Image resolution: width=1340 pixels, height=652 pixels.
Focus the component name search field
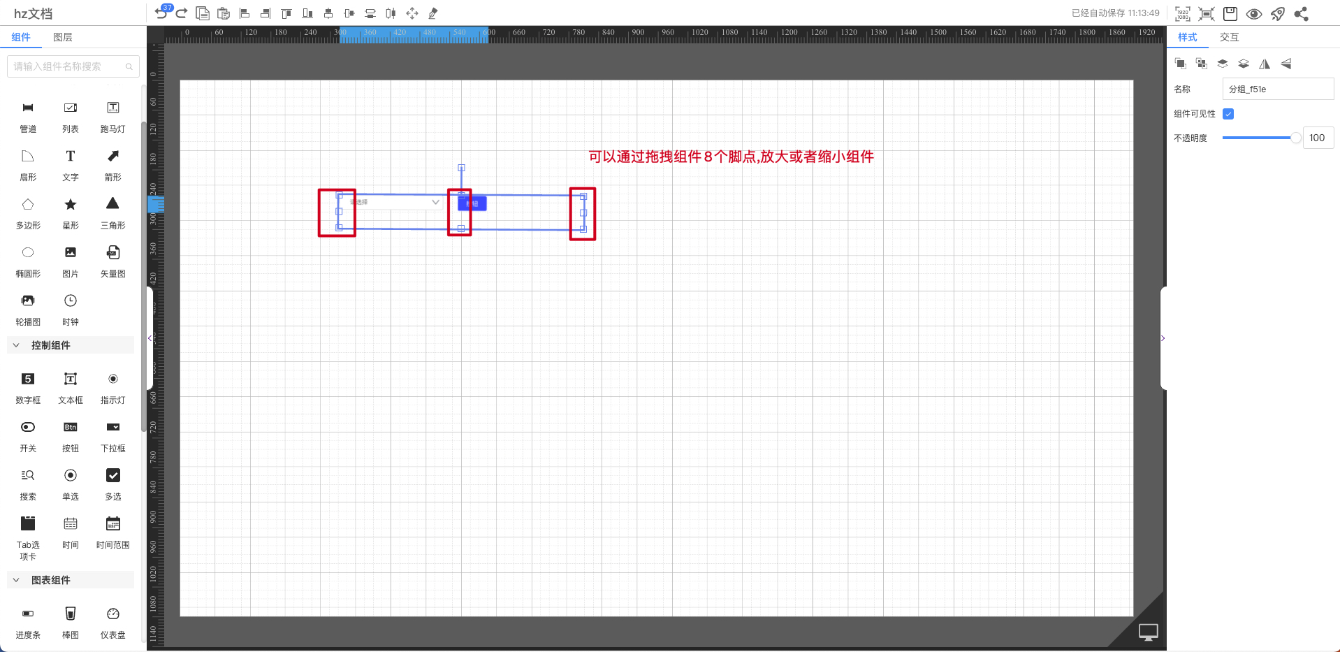coord(73,66)
